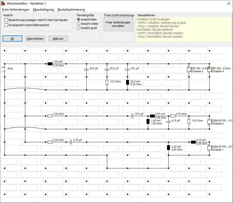Screen dimensions: 233x203
Task: Select the 15,0 µF capacitor symbol
Action: [x=132, y=116]
